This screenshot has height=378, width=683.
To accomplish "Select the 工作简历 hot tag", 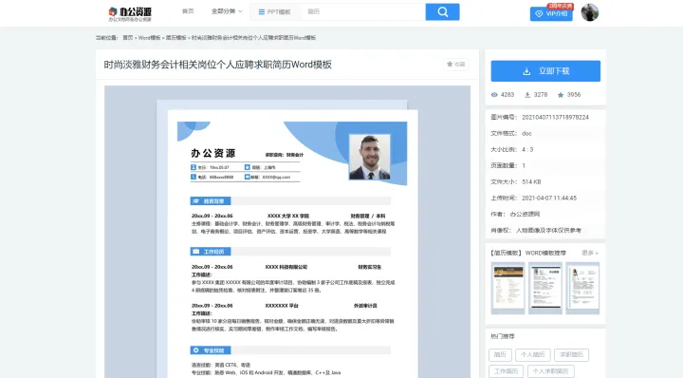I will pyautogui.click(x=507, y=371).
